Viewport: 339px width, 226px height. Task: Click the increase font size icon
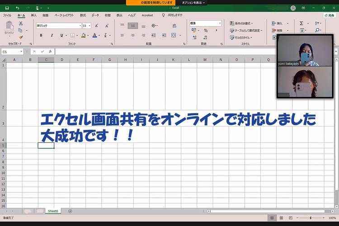(x=96, y=26)
